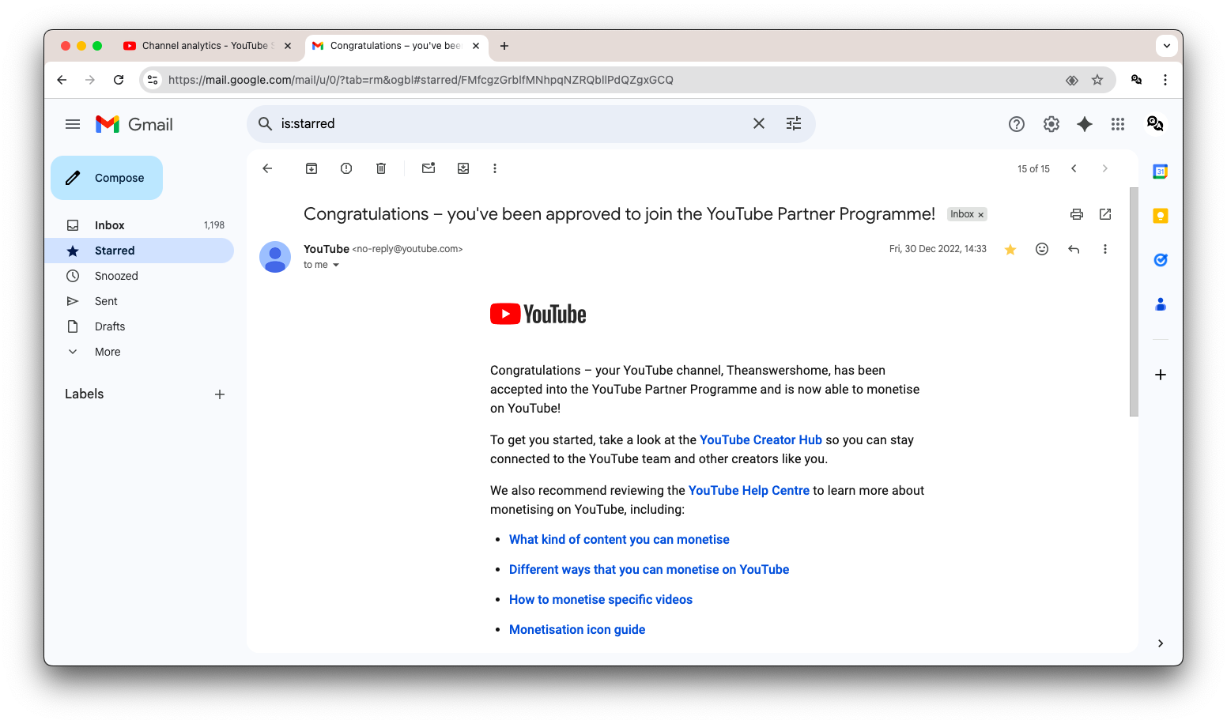Viewport: 1227px width, 724px height.
Task: Get add-ons with the side panel plus
Action: click(1161, 375)
